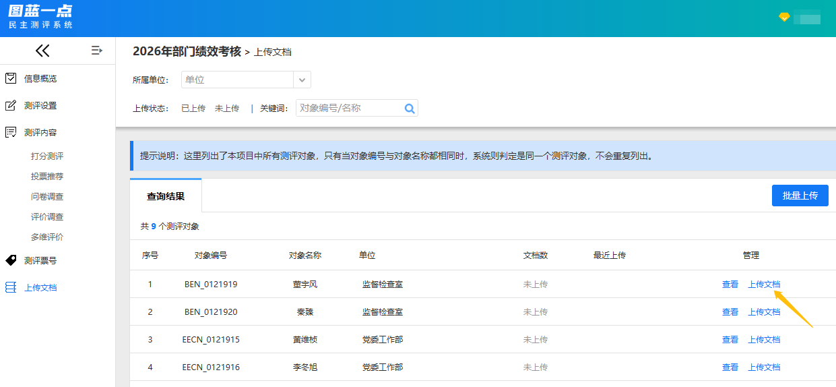Click the 上传文档 sidebar stack icon
This screenshot has height=387, width=836.
(x=11, y=287)
